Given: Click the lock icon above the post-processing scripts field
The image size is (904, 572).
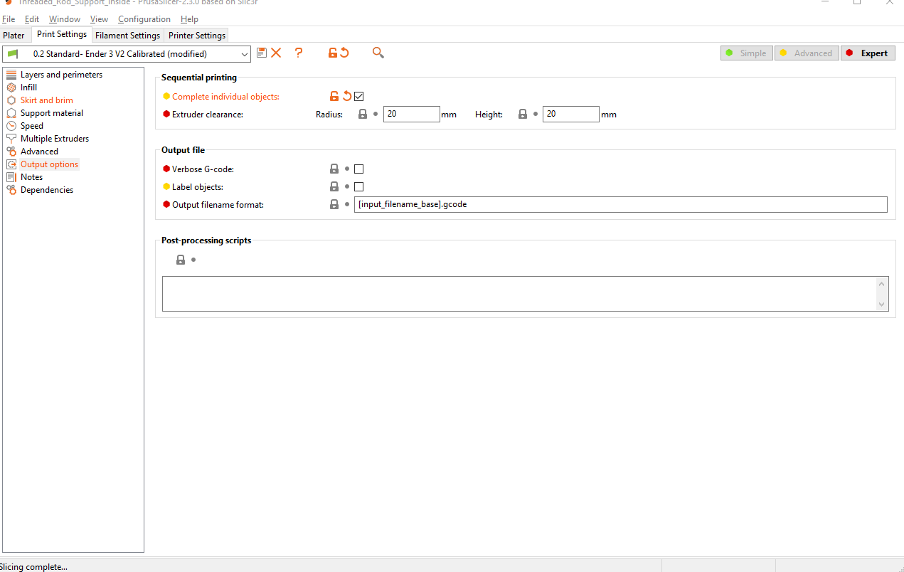Looking at the screenshot, I should (180, 259).
